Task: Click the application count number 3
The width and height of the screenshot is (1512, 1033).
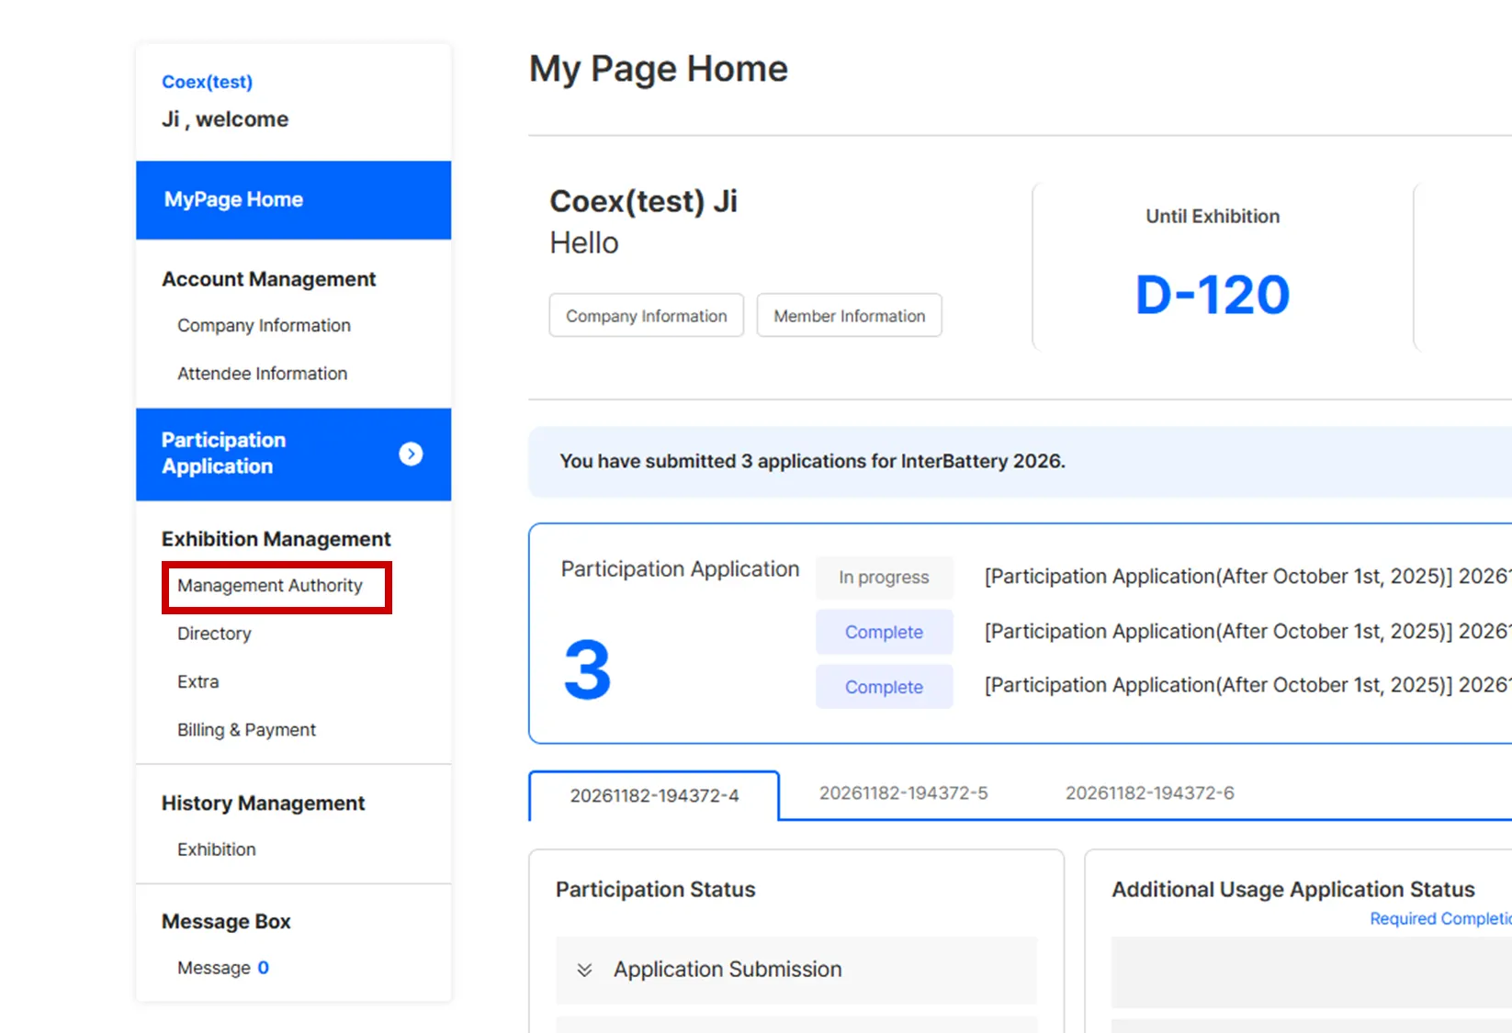Action: 588,669
